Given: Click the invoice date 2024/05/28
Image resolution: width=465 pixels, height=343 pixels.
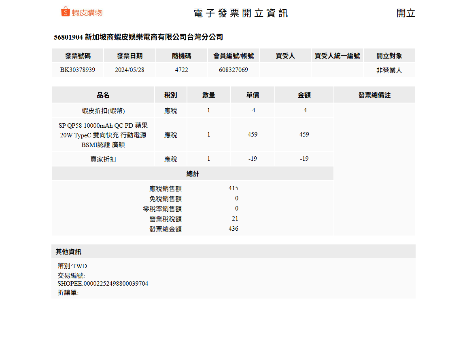Looking at the screenshot, I should point(130,70).
